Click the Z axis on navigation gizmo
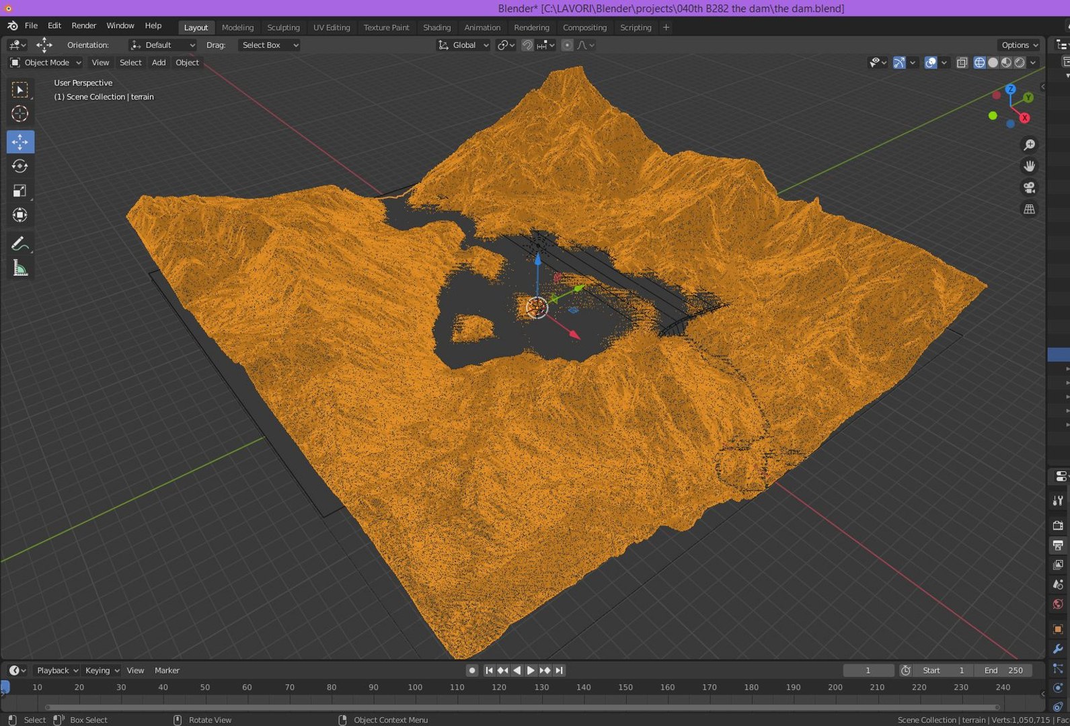 point(1010,89)
